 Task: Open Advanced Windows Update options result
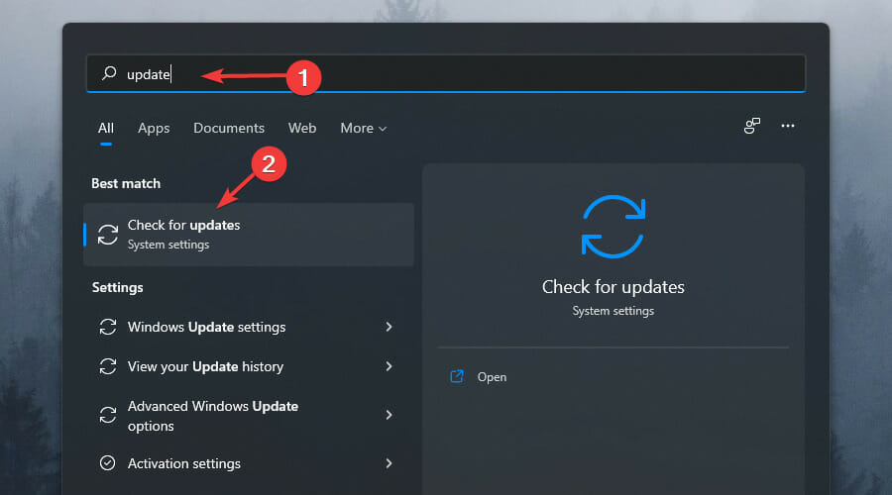pos(249,416)
